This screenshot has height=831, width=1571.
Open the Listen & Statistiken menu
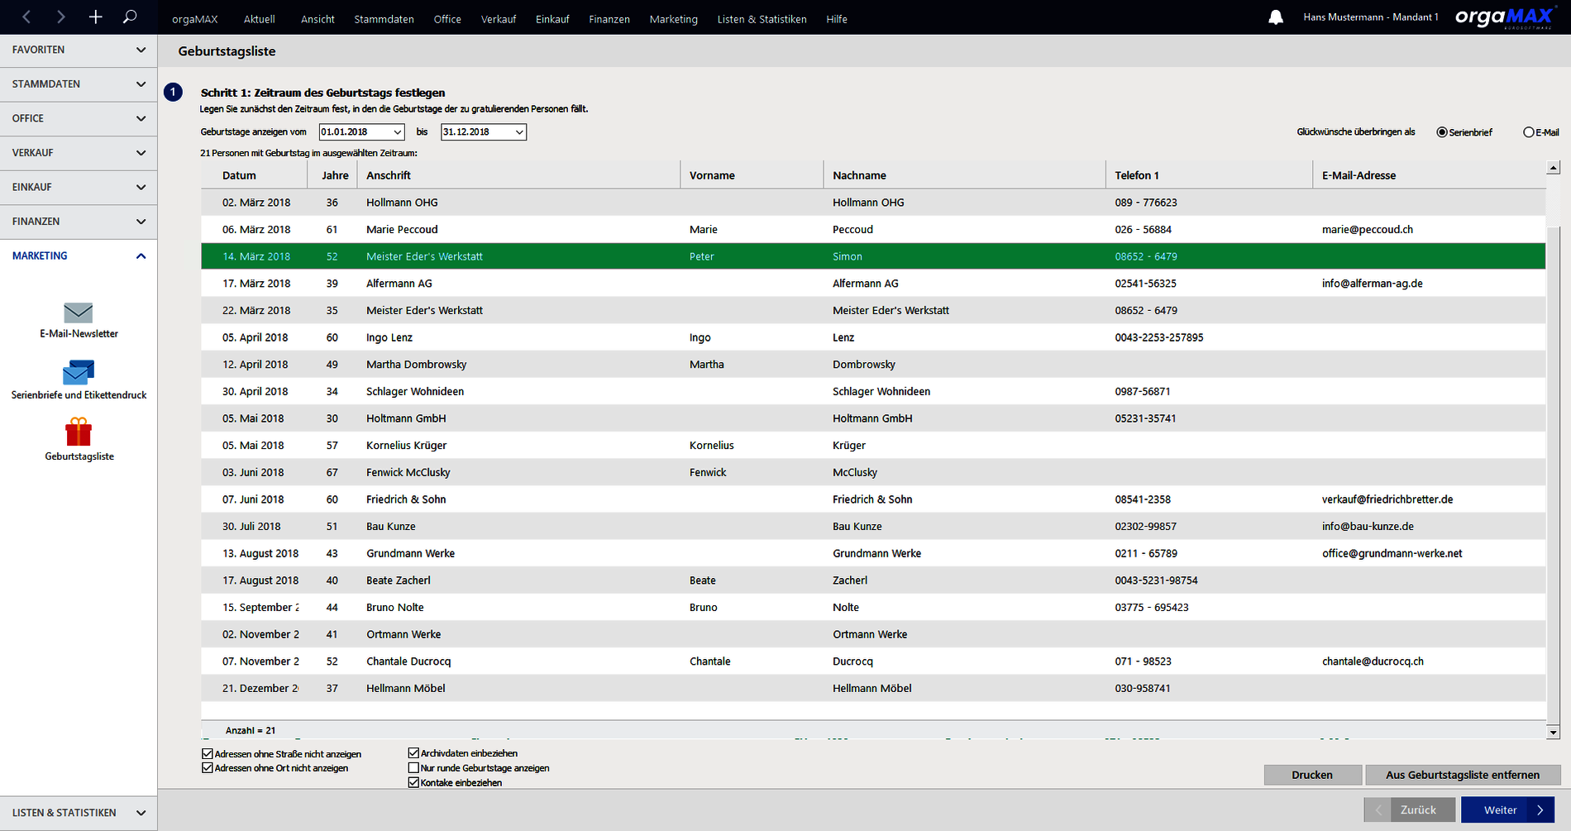click(x=762, y=19)
